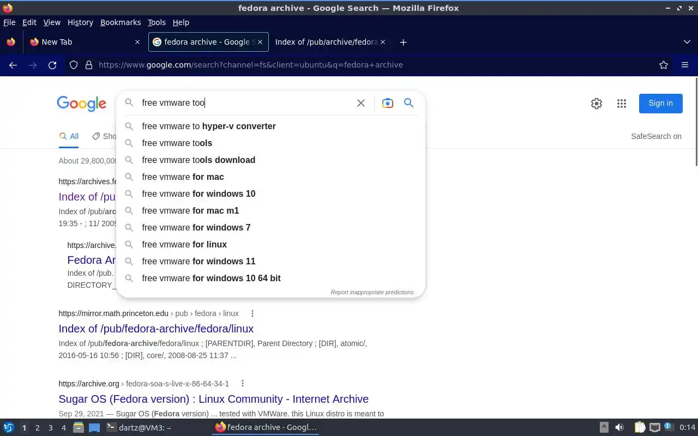This screenshot has width=698, height=436.
Task: Open the Firefox hamburger menu
Action: [x=685, y=65]
